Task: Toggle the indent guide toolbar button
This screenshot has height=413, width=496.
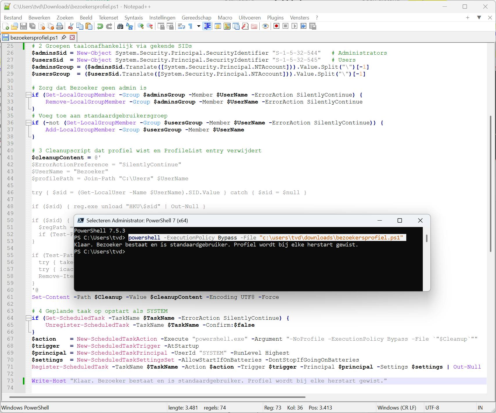Action: coord(207,26)
